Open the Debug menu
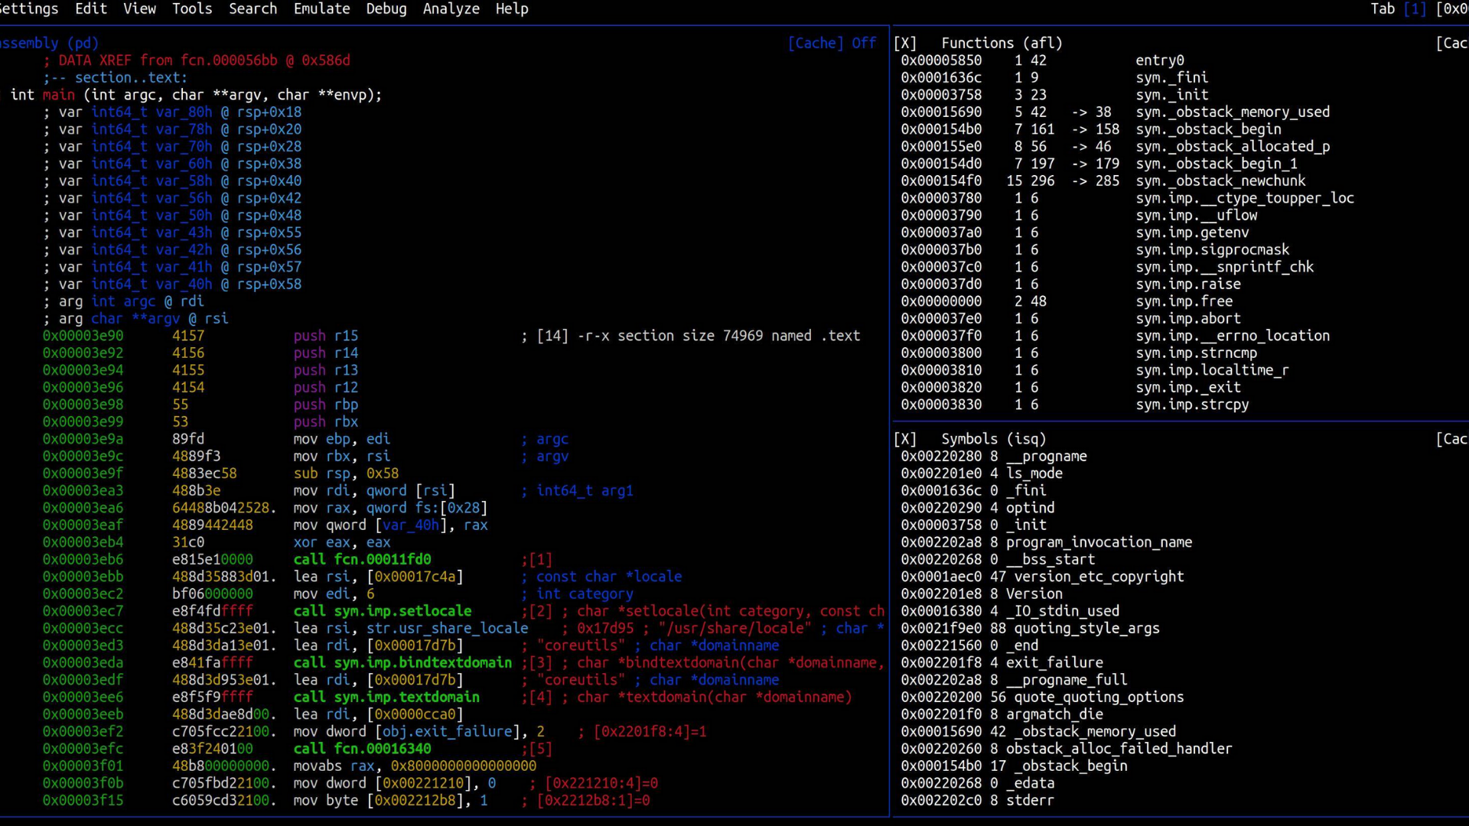Screen dimensions: 1469x826 [386, 8]
